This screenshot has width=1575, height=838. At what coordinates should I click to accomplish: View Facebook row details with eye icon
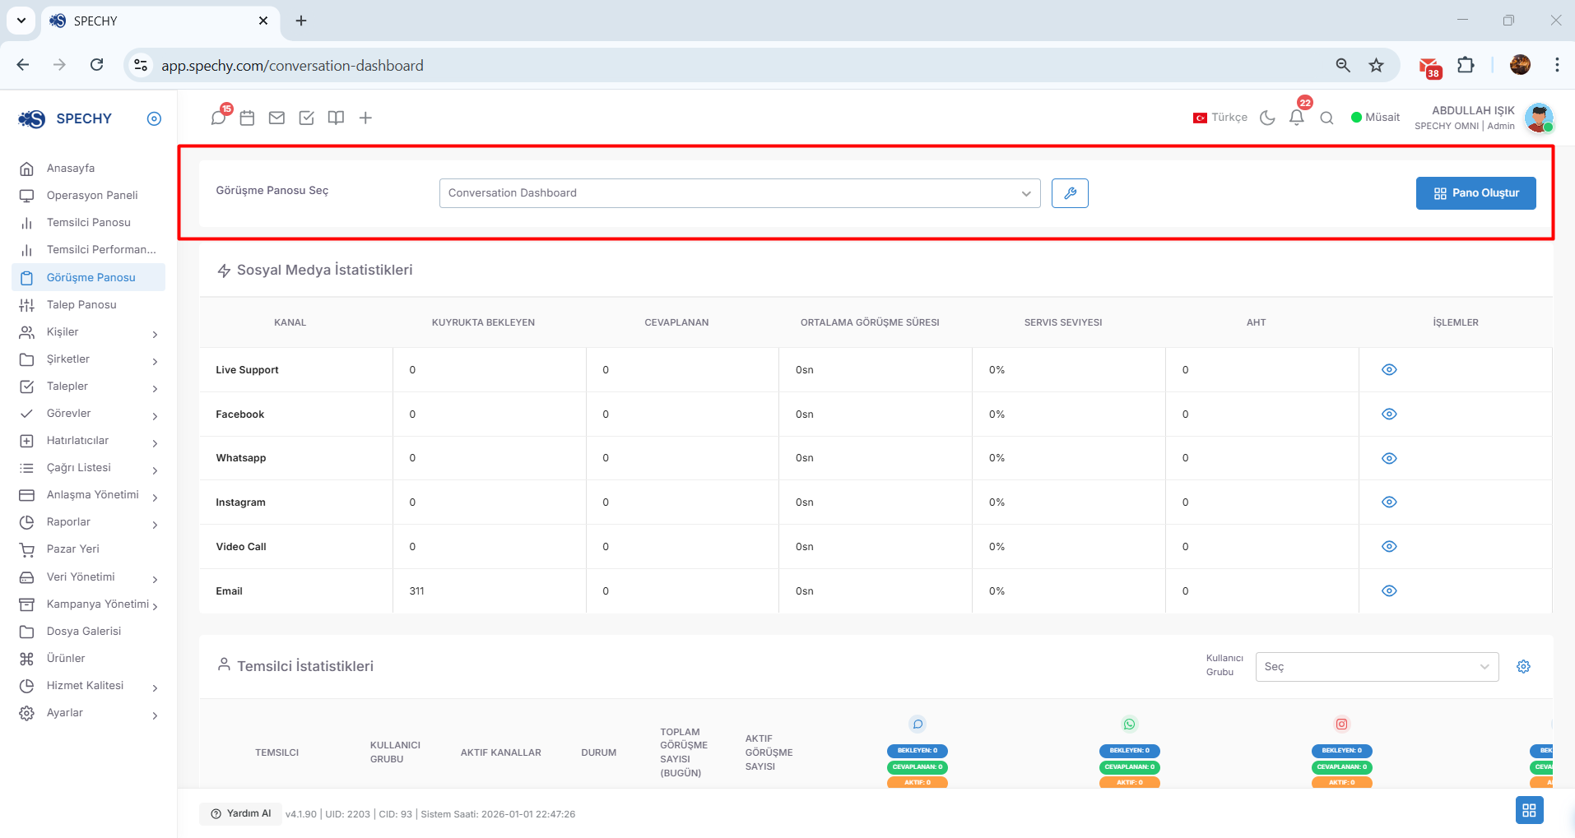point(1389,414)
